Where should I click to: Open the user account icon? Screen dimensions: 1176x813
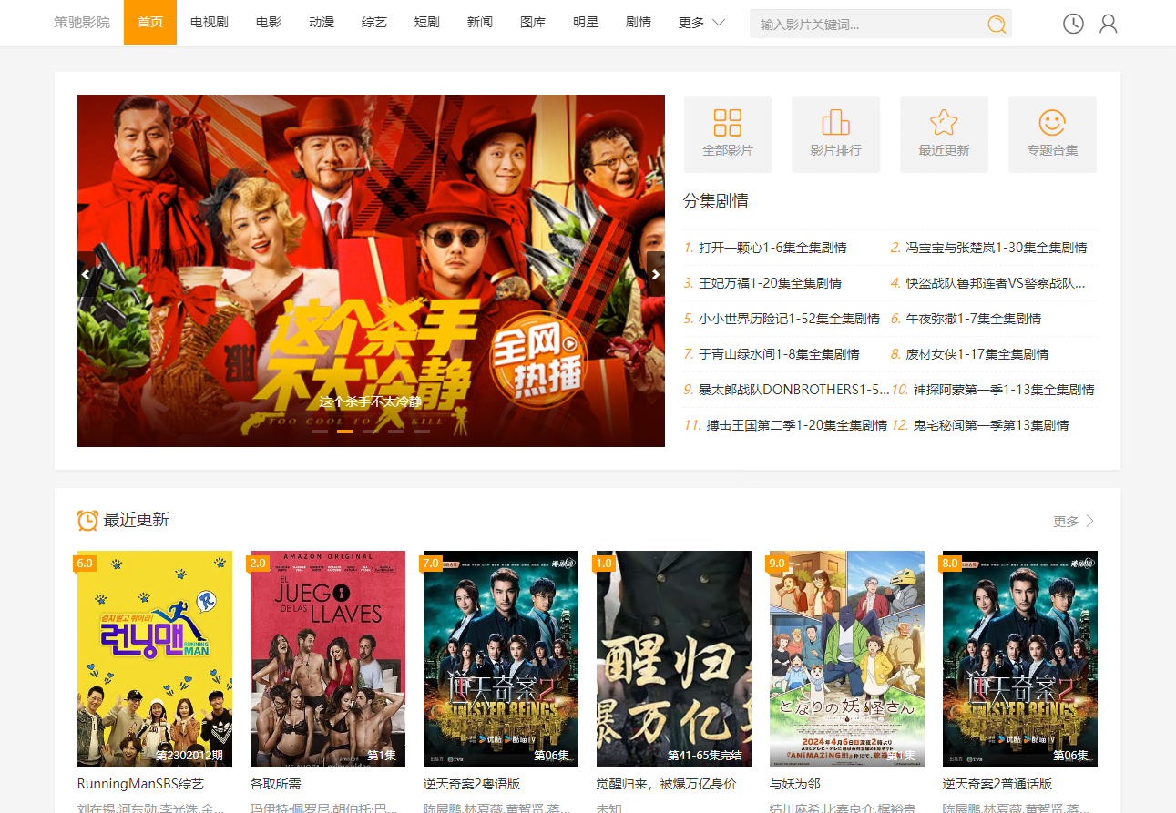point(1108,24)
